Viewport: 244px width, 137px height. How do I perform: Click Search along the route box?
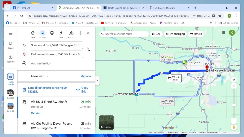[x=124, y=34]
